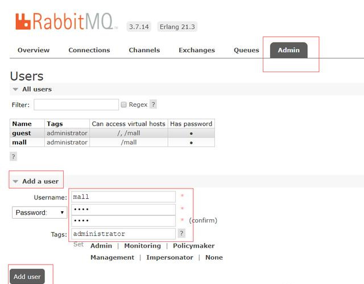Click the Add user button
364x284 pixels.
(x=27, y=277)
